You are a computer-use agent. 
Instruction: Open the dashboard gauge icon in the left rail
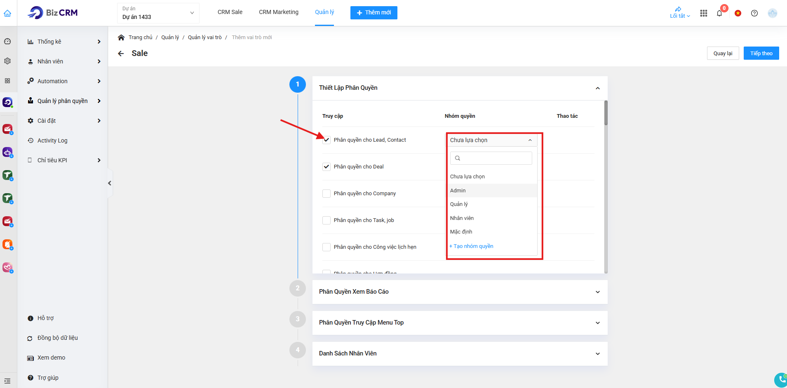click(7, 41)
